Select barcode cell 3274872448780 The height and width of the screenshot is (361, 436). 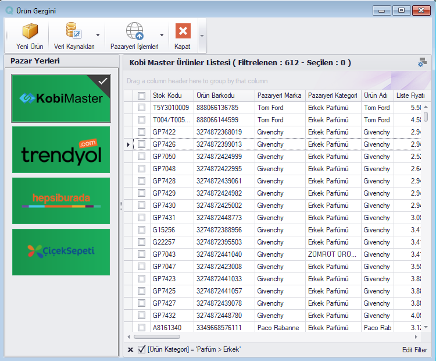click(224, 316)
